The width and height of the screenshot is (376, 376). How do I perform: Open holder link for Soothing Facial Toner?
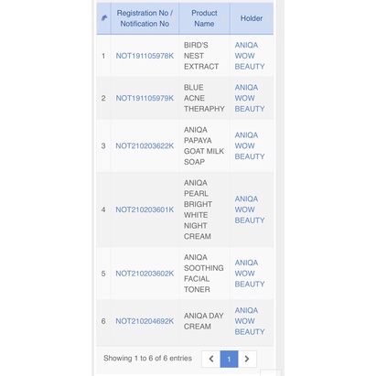[250, 274]
